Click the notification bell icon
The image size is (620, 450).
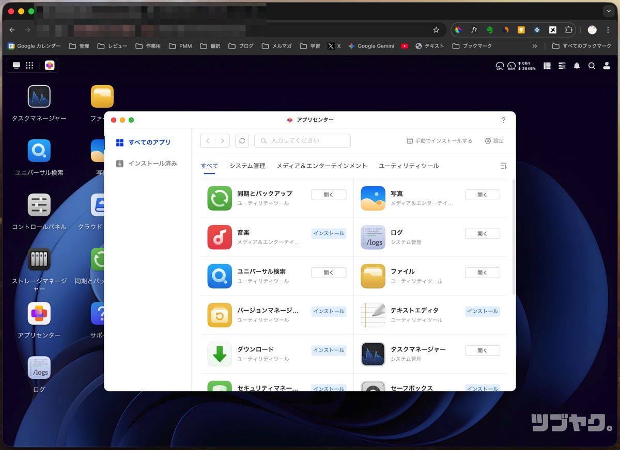coord(577,66)
